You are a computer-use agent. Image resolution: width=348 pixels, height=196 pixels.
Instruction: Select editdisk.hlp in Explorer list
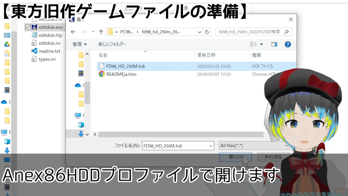[50, 35]
